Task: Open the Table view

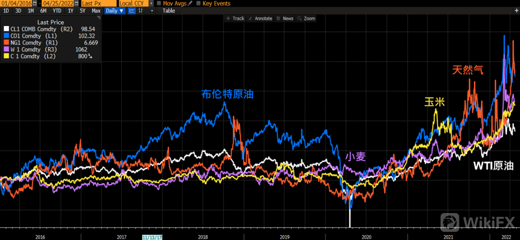Action: pyautogui.click(x=169, y=11)
